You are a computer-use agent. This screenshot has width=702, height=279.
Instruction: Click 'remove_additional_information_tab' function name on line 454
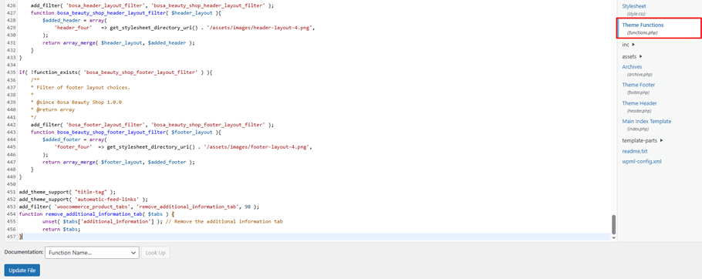tap(96, 214)
